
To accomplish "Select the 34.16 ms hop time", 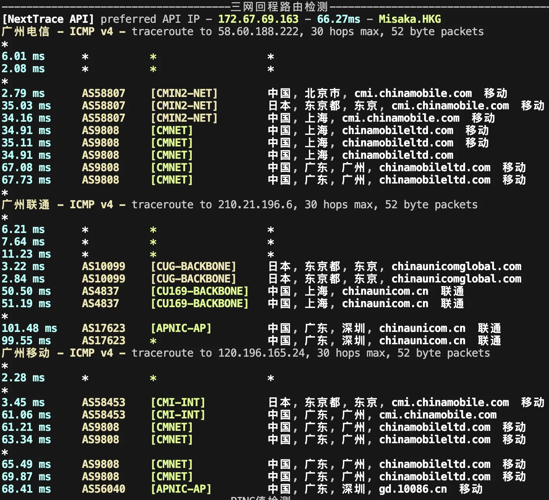I will click(26, 118).
